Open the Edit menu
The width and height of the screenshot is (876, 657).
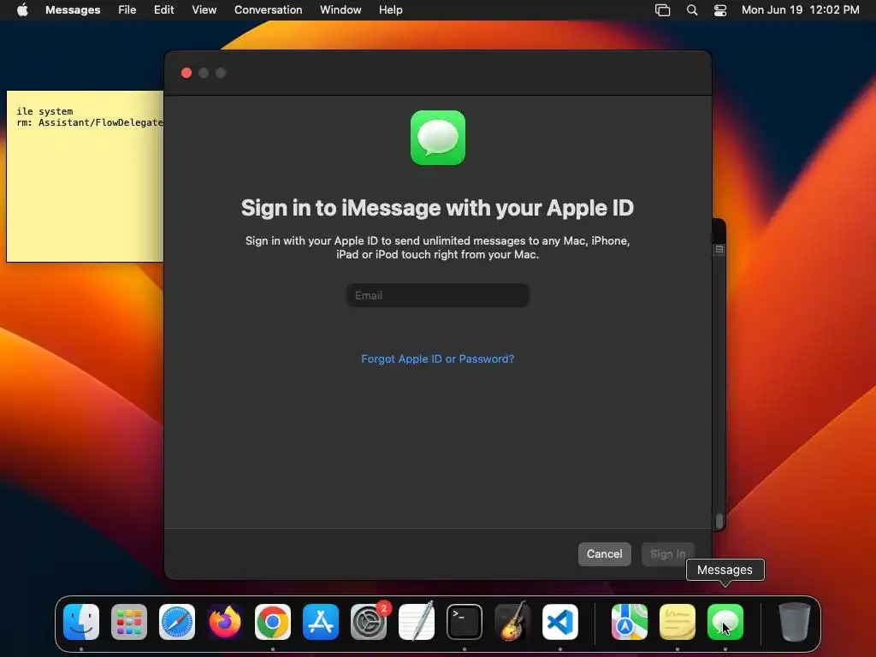click(x=163, y=10)
